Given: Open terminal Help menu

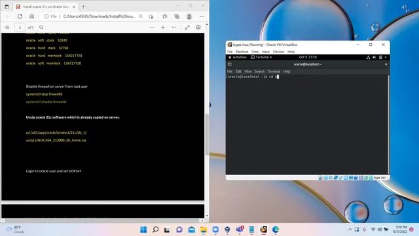Looking at the screenshot, I should pyautogui.click(x=287, y=71).
